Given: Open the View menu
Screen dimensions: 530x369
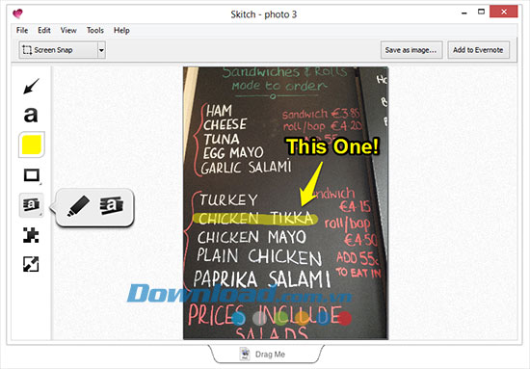Looking at the screenshot, I should pos(68,31).
